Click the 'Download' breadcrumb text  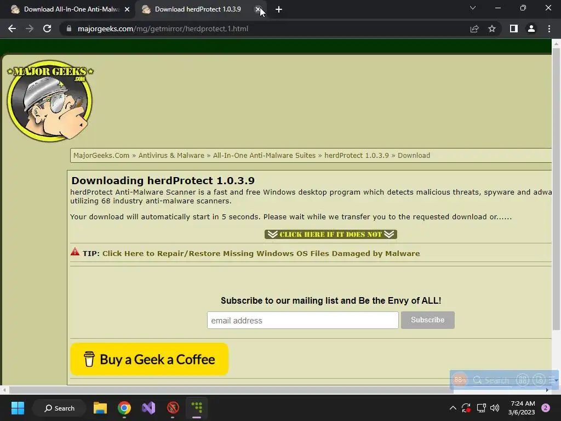click(x=414, y=155)
